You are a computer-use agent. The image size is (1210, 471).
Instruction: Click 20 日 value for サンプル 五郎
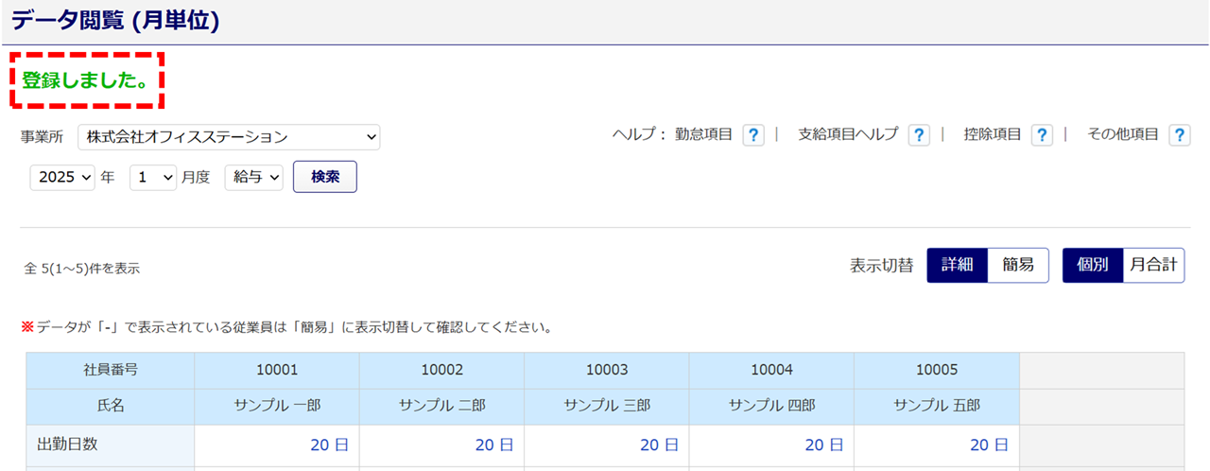(x=989, y=445)
